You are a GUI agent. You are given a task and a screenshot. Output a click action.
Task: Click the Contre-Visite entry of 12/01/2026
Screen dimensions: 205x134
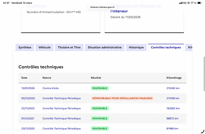tap(50, 88)
